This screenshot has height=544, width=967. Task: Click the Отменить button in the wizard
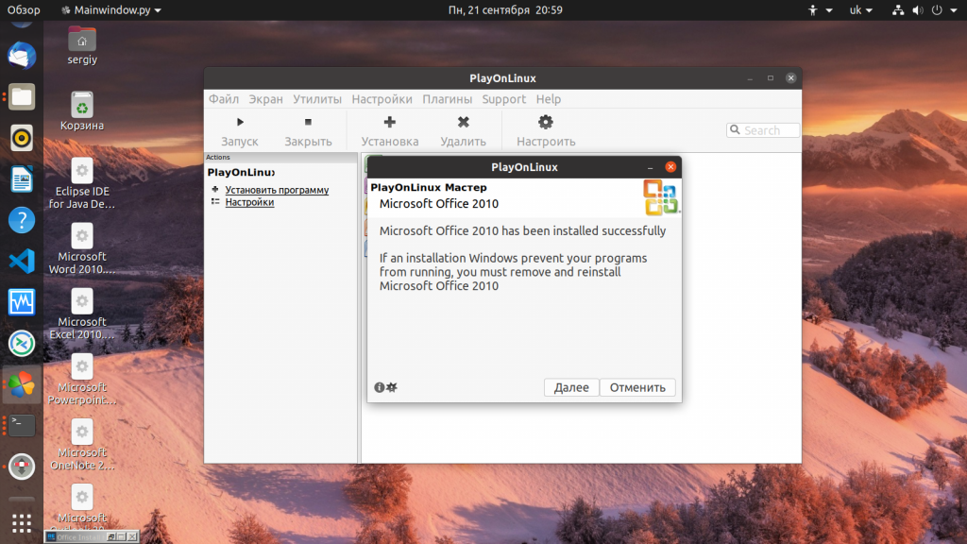(x=637, y=387)
